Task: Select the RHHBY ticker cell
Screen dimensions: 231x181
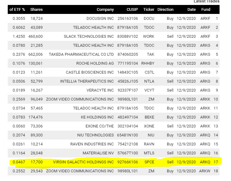Action: (148, 63)
